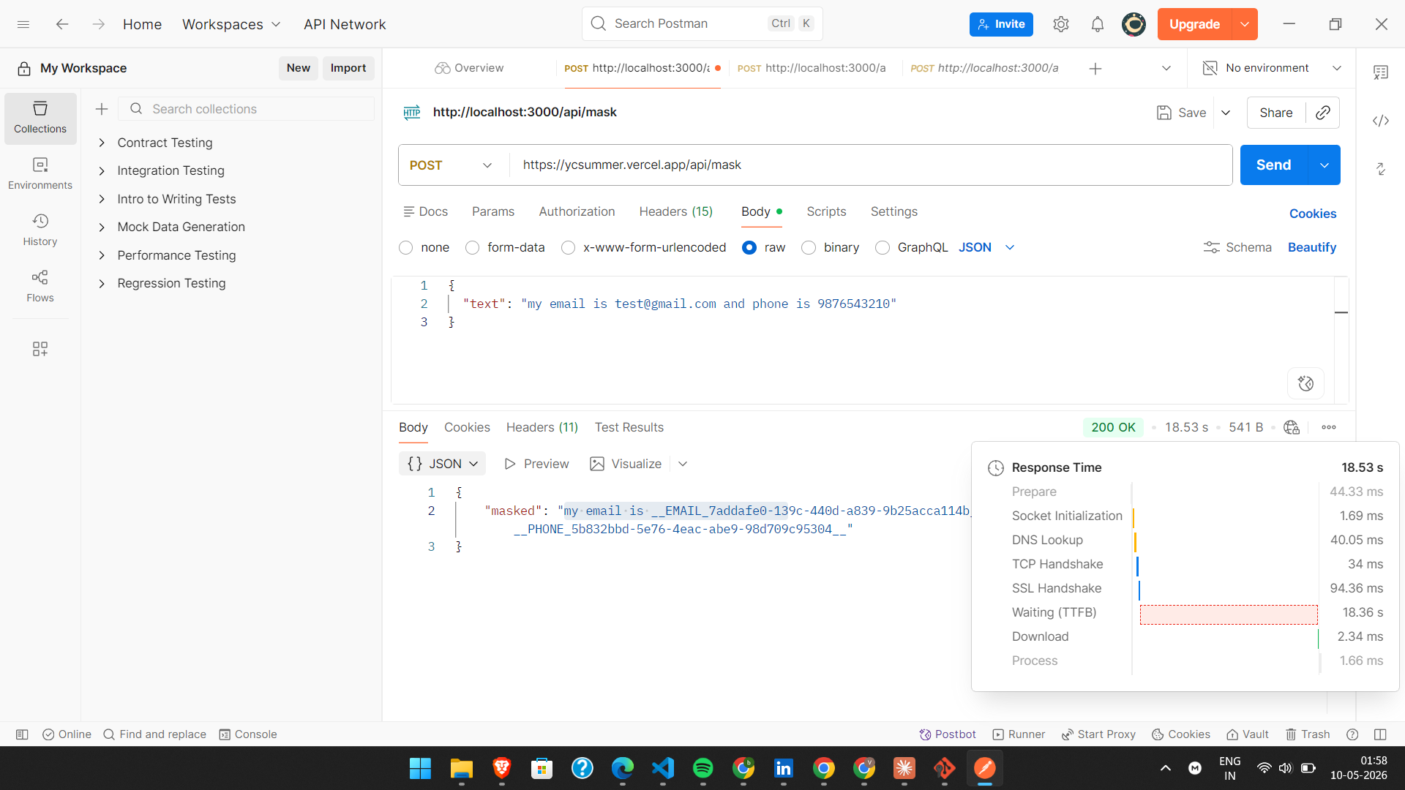
Task: Expand the Contract Testing collection
Action: (x=102, y=143)
